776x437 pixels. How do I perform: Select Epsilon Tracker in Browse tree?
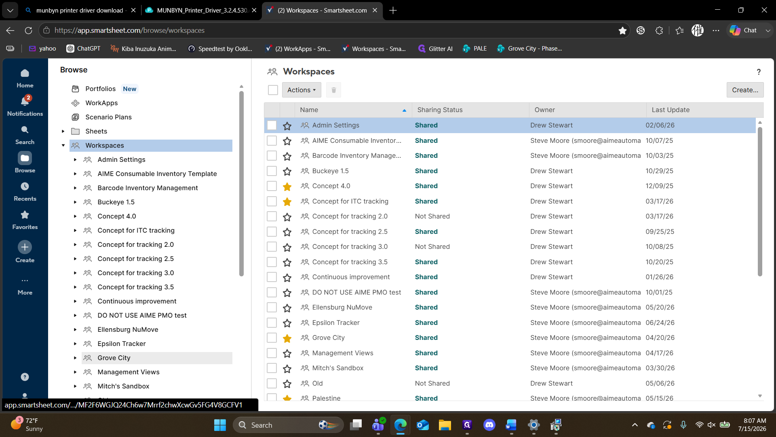(x=121, y=344)
